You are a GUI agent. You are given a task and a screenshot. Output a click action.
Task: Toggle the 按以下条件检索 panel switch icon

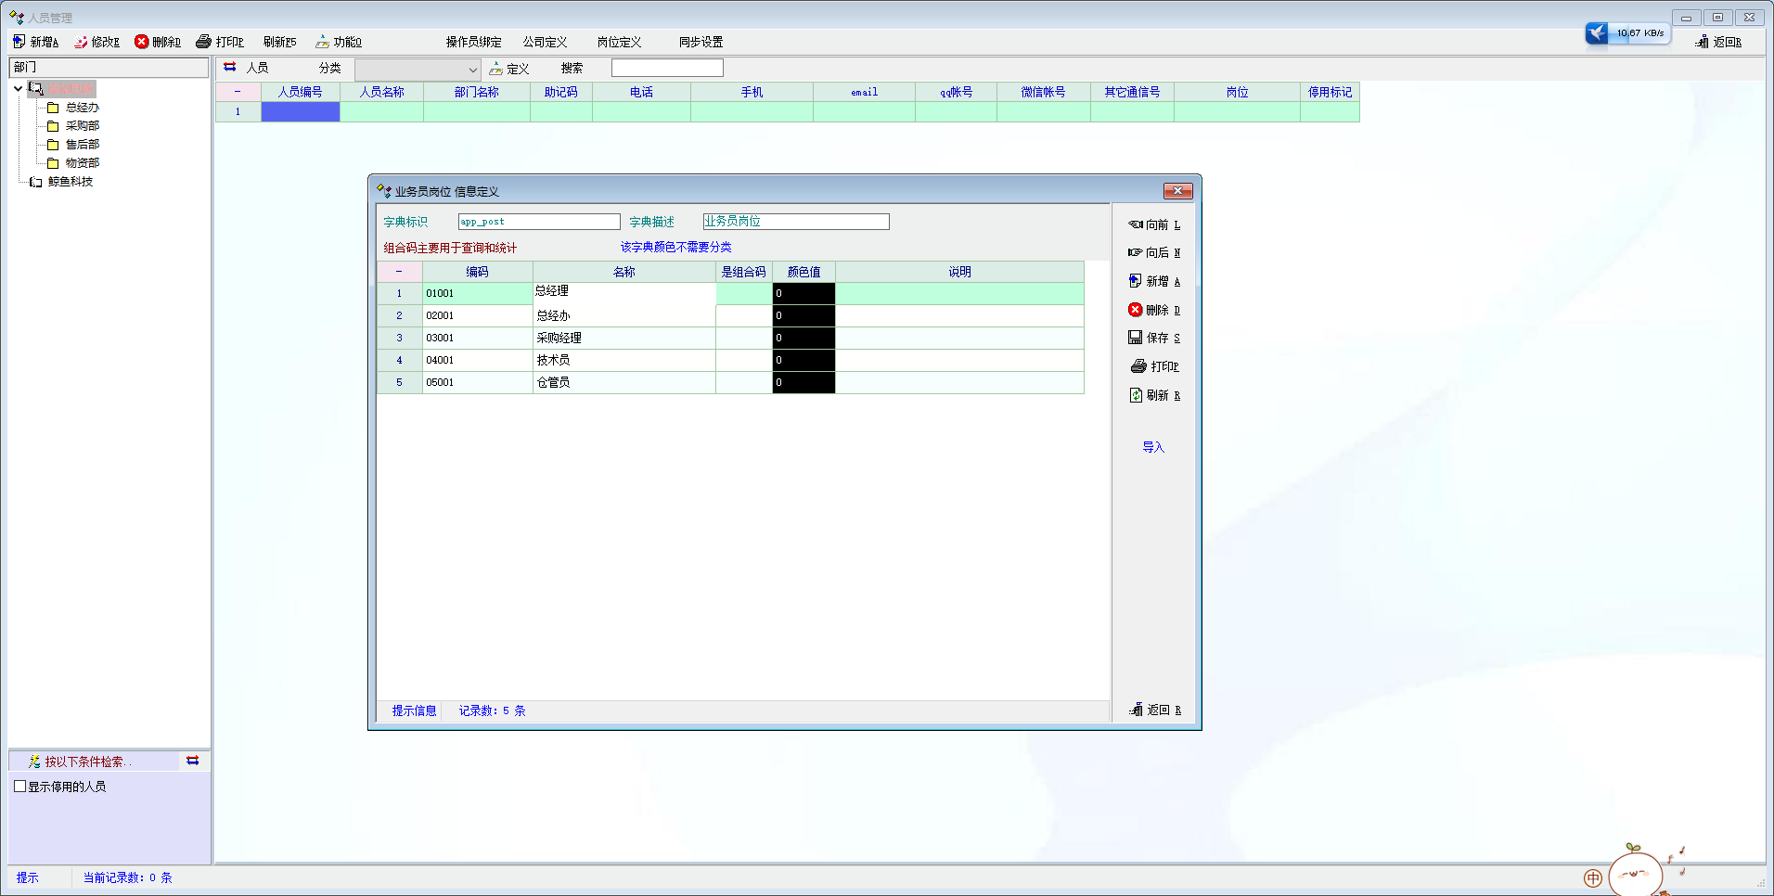click(192, 761)
